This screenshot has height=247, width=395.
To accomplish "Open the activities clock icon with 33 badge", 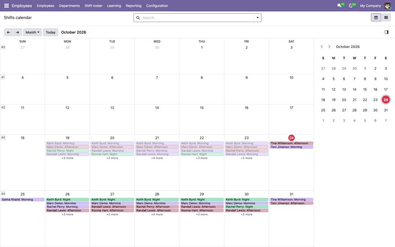I will click(x=351, y=5).
